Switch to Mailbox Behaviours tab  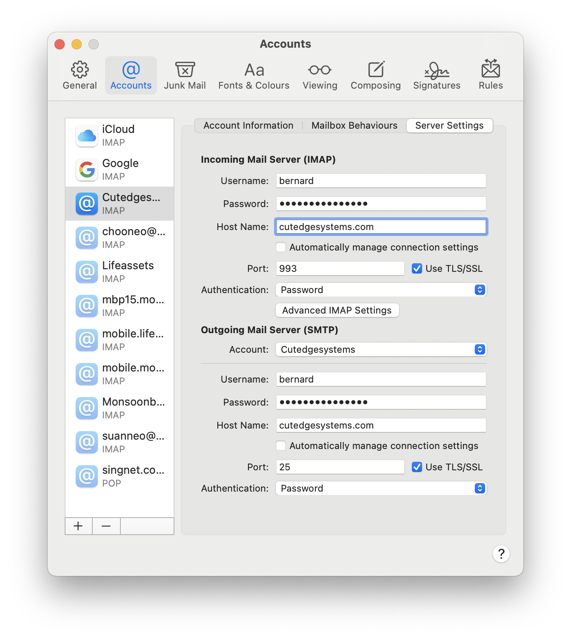tap(354, 126)
